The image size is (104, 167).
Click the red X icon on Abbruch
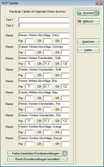(80, 21)
